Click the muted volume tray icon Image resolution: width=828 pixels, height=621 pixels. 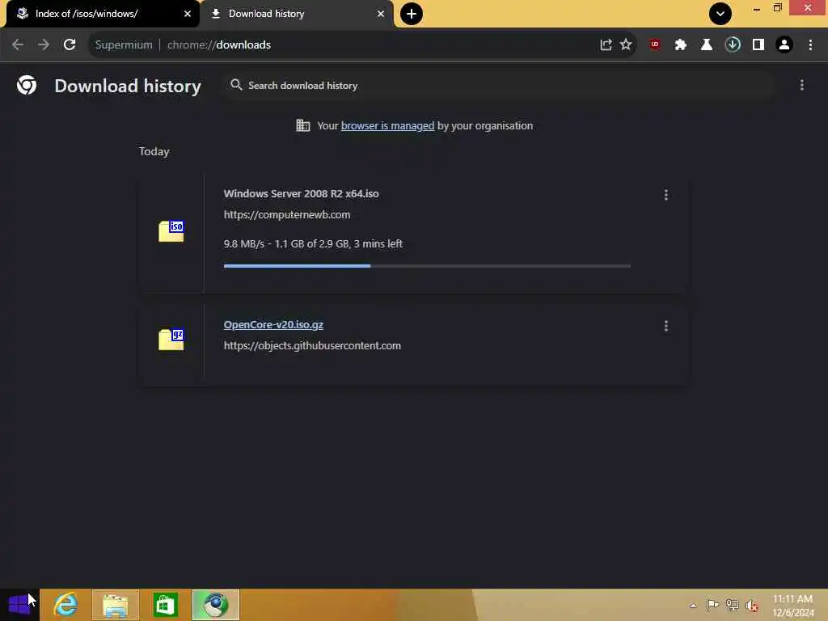[751, 606]
